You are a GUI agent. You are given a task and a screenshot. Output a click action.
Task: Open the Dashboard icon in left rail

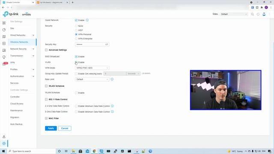[x=4, y=23]
